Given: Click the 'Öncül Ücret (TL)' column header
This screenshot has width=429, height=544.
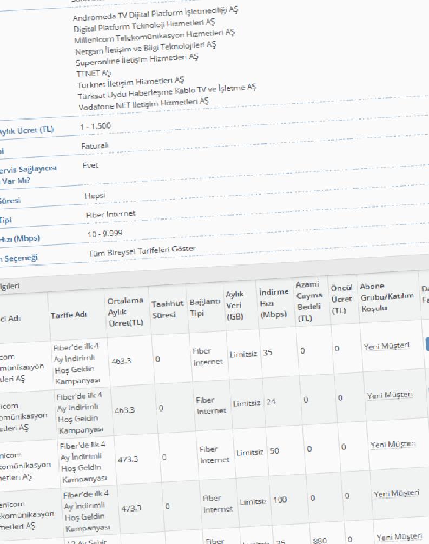Looking at the screenshot, I should pos(341,299).
